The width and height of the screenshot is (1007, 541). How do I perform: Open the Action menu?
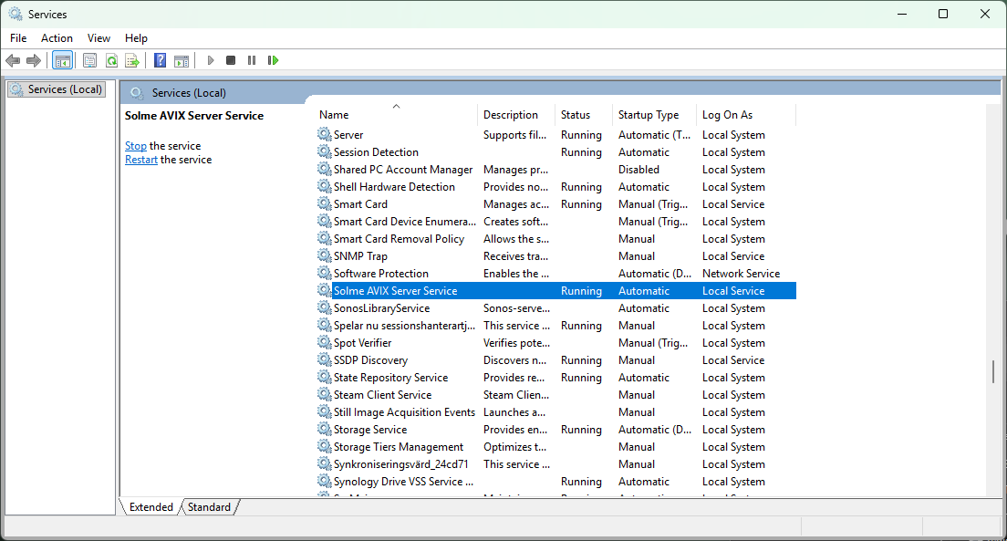coord(57,38)
